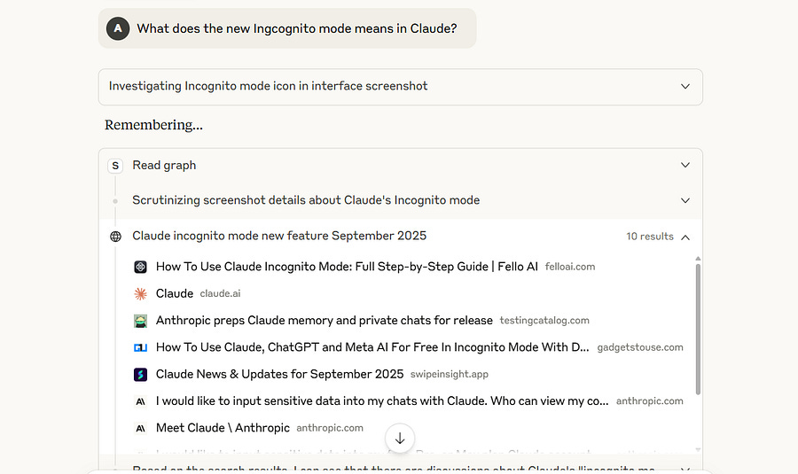Click the Anthropic favicon beside the sensitive data result
This screenshot has width=798, height=474.
tap(140, 401)
